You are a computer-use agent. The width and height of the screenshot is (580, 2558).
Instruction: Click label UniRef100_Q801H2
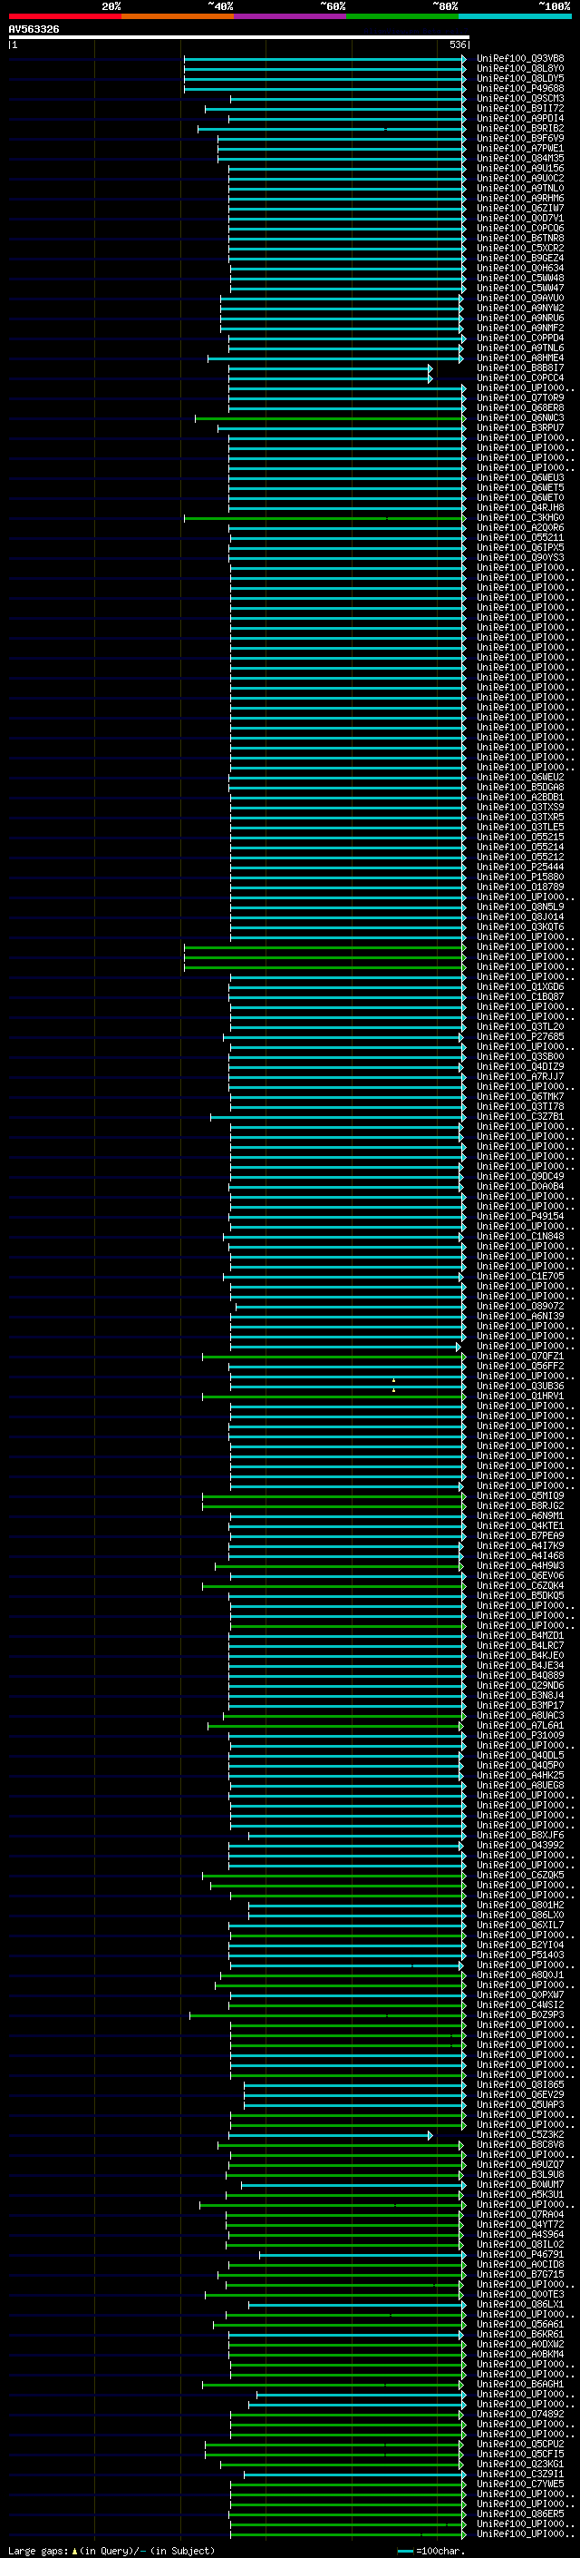(519, 1906)
